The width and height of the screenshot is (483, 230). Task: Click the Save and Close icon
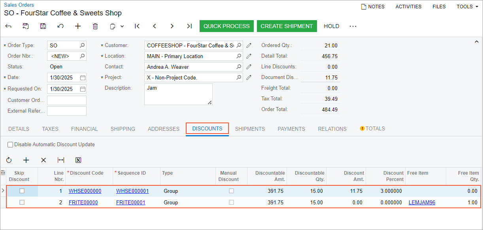point(26,26)
